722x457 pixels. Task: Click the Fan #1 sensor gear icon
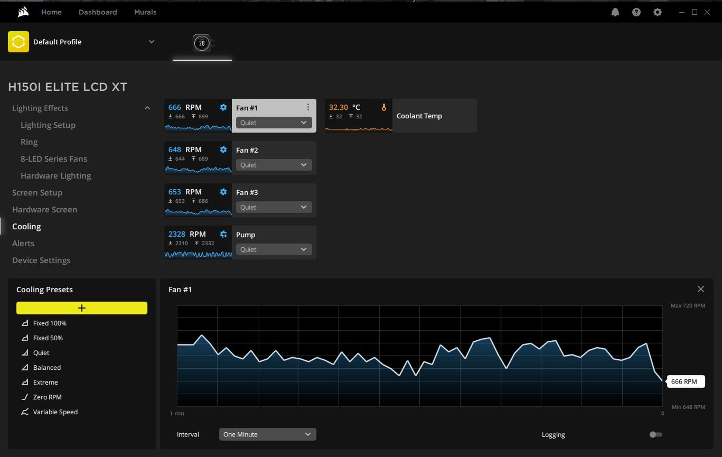[223, 107]
